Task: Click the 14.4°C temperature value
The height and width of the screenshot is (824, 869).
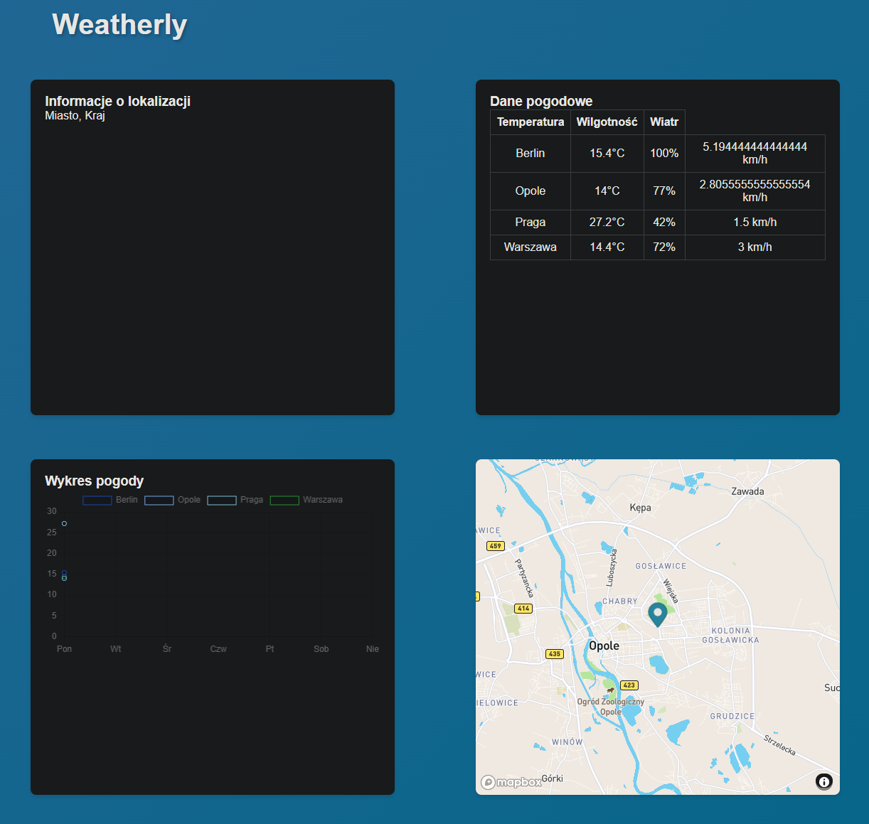Action: click(x=607, y=247)
